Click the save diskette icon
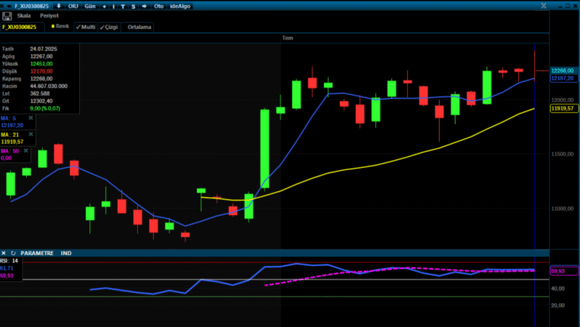Image resolution: width=580 pixels, height=327 pixels. coord(7,16)
